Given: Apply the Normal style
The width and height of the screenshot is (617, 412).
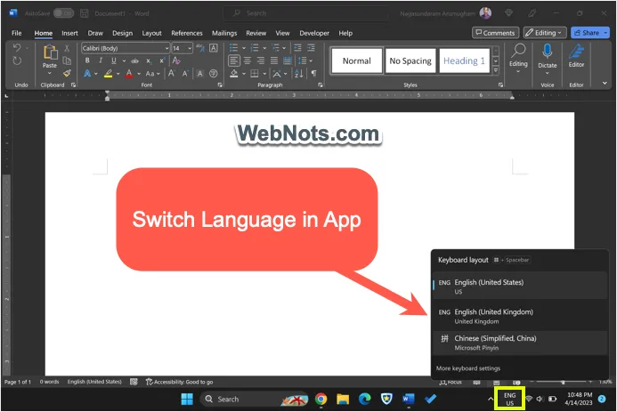Looking at the screenshot, I should point(356,61).
